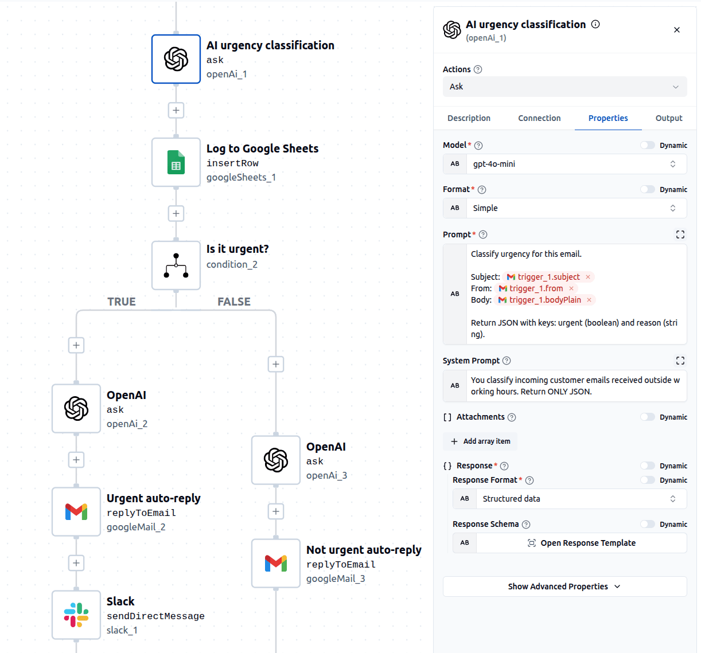Image resolution: width=701 pixels, height=653 pixels.
Task: Expand the Prompt field to fullscreen
Action: [680, 234]
